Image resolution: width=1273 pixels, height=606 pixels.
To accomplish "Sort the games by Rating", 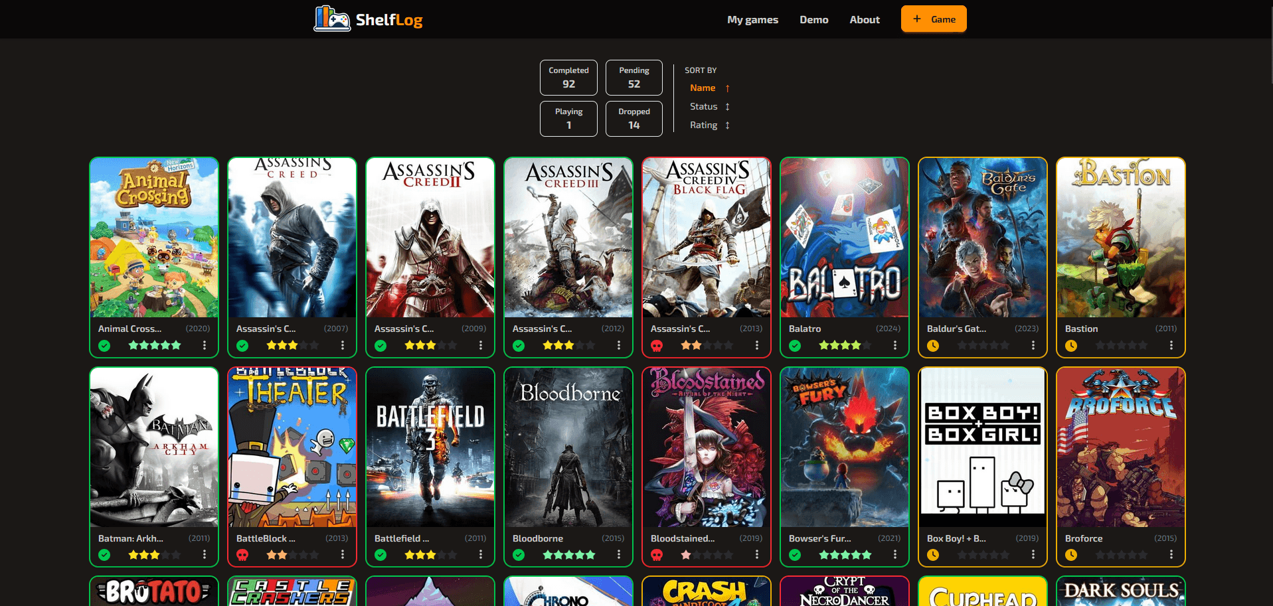I will tap(703, 125).
